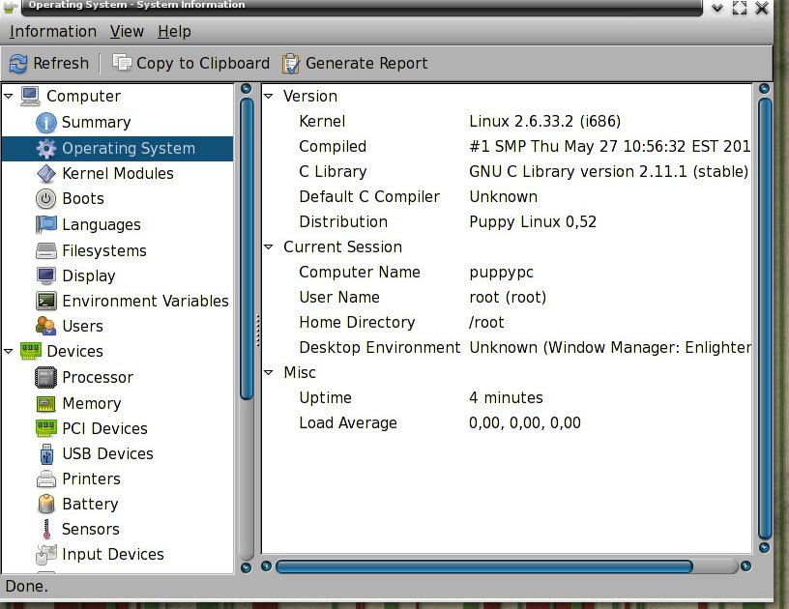
Task: Click the Users people icon
Action: pyautogui.click(x=45, y=326)
